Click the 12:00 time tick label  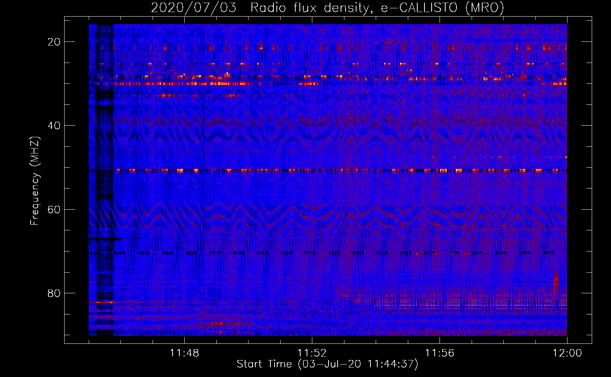pyautogui.click(x=567, y=353)
